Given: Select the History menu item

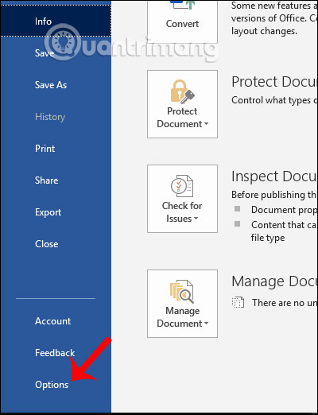Looking at the screenshot, I should click(x=50, y=117).
